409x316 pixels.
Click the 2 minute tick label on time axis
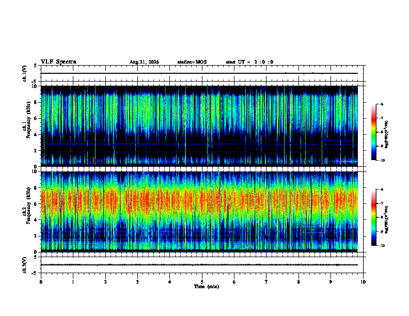[x=105, y=282]
